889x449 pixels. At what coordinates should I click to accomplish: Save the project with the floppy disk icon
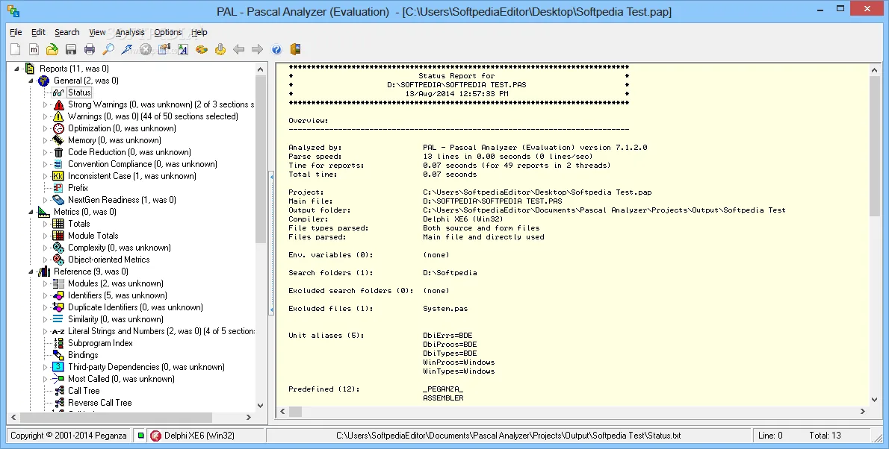pyautogui.click(x=71, y=50)
